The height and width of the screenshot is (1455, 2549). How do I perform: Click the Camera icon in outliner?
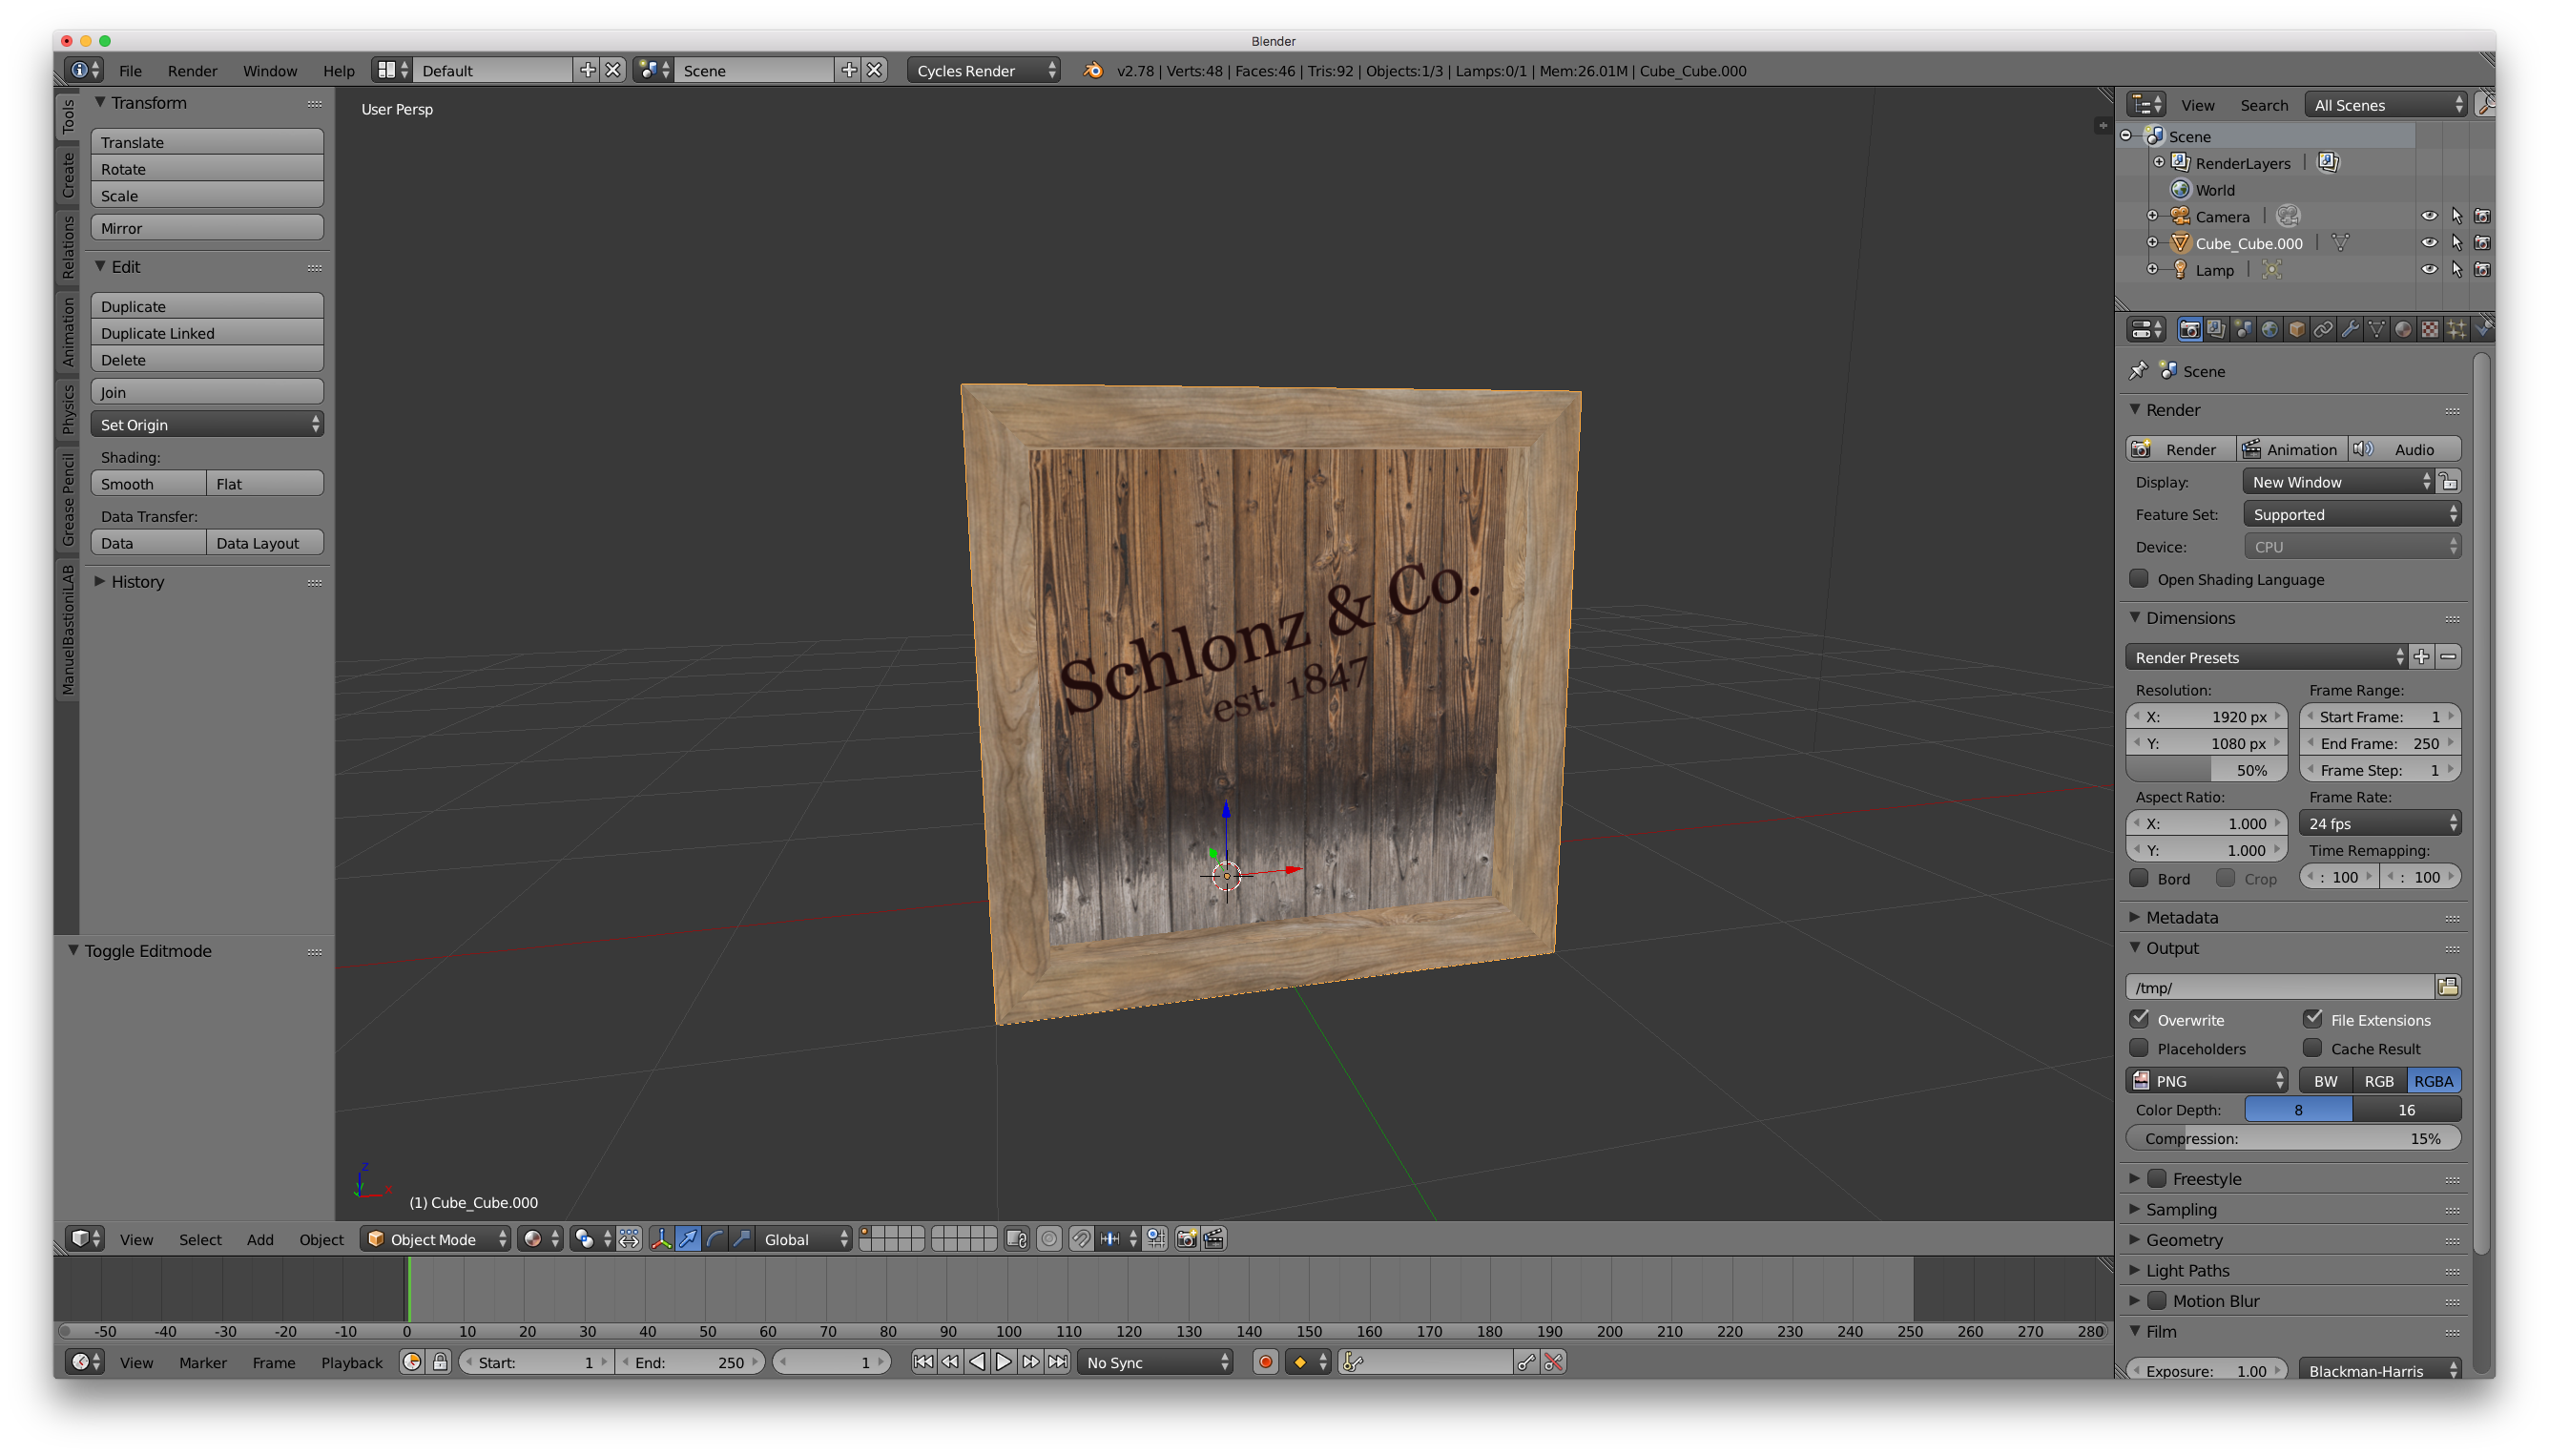tap(2178, 216)
